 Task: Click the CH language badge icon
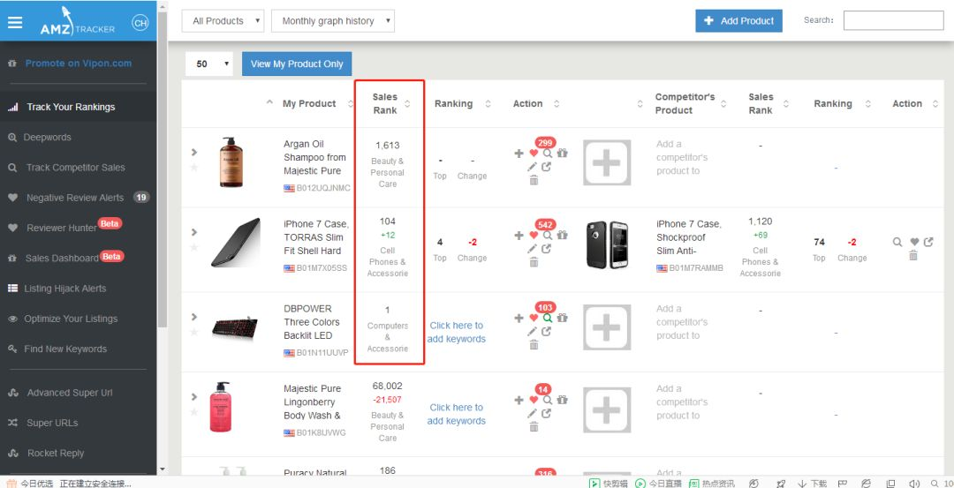140,23
